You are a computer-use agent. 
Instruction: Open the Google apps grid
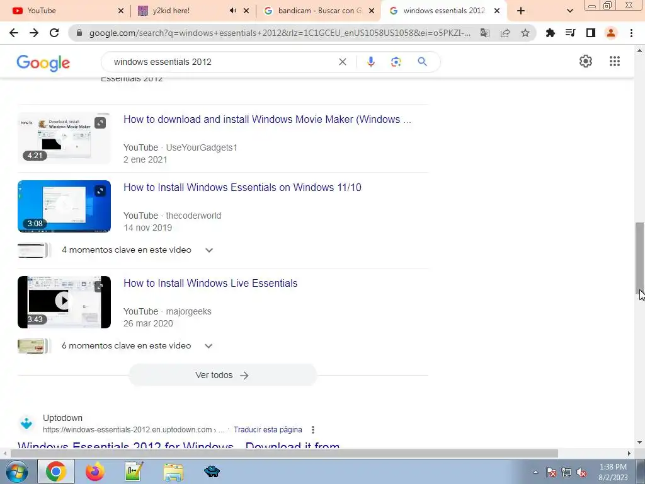(615, 61)
